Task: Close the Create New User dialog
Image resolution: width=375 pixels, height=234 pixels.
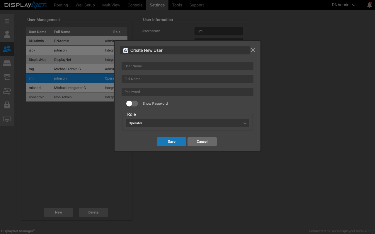Action: [x=253, y=50]
